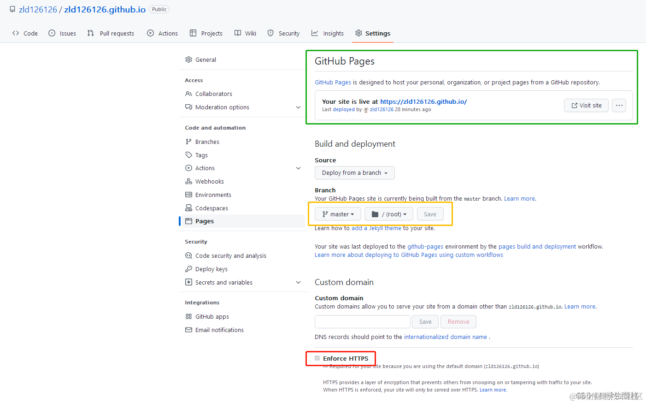
Task: Click the Issues circle-dot icon
Action: pos(52,33)
